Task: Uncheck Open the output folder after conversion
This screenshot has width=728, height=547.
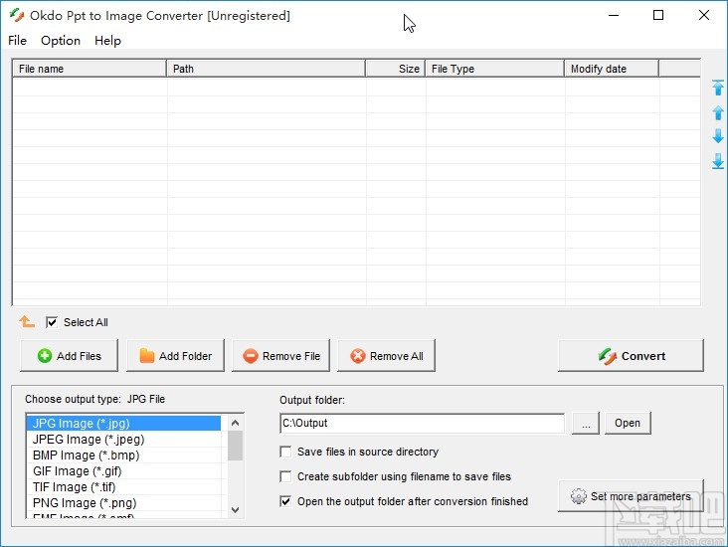Action: pyautogui.click(x=285, y=501)
